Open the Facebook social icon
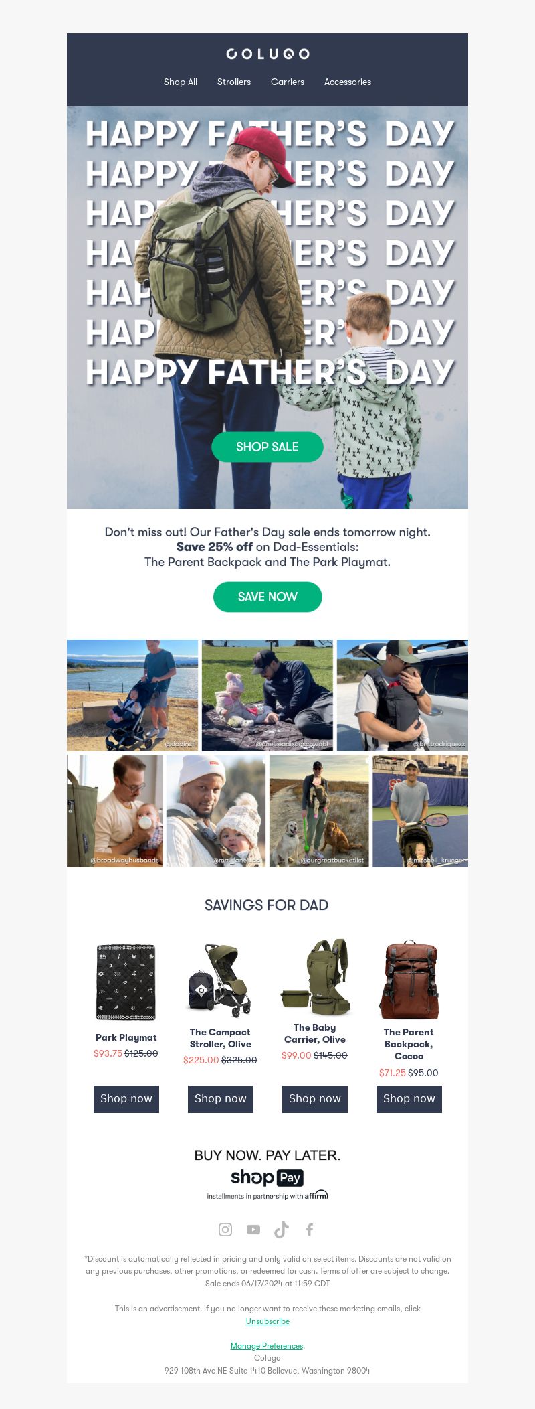Image resolution: width=535 pixels, height=1409 pixels. (x=310, y=1229)
